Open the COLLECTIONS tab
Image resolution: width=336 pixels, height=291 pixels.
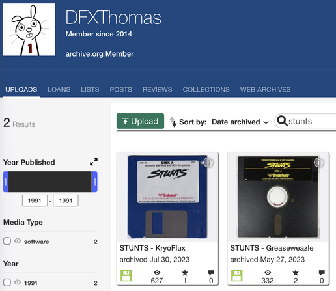[206, 89]
